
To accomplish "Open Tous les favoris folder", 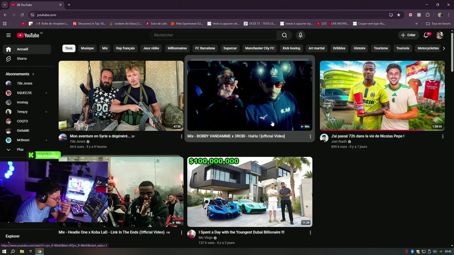I will 438,24.
